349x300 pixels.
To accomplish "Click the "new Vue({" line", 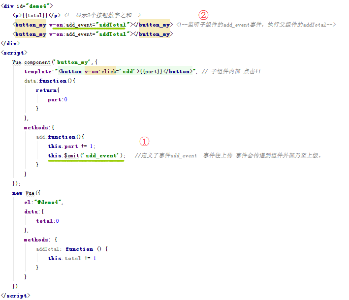I will [x=26, y=193].
